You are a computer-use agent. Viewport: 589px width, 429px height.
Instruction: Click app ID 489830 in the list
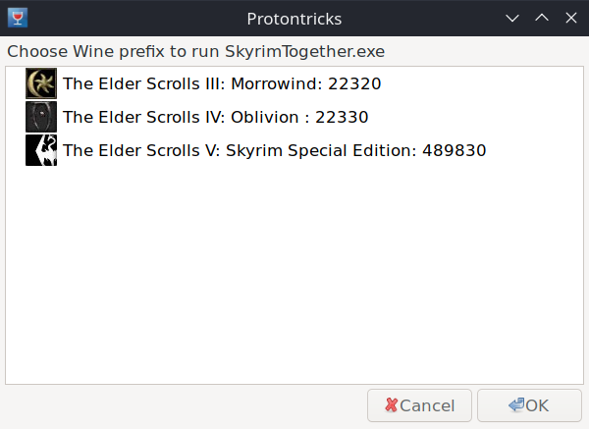point(454,151)
